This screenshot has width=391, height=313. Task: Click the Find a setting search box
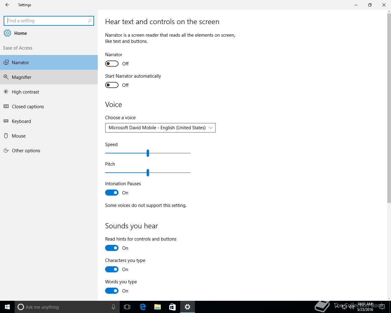(49, 21)
